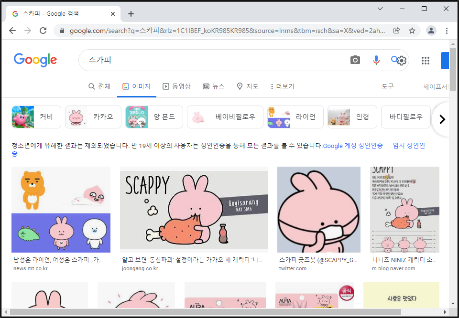Open the Chrome profile avatar
459x318 pixels.
point(431,31)
